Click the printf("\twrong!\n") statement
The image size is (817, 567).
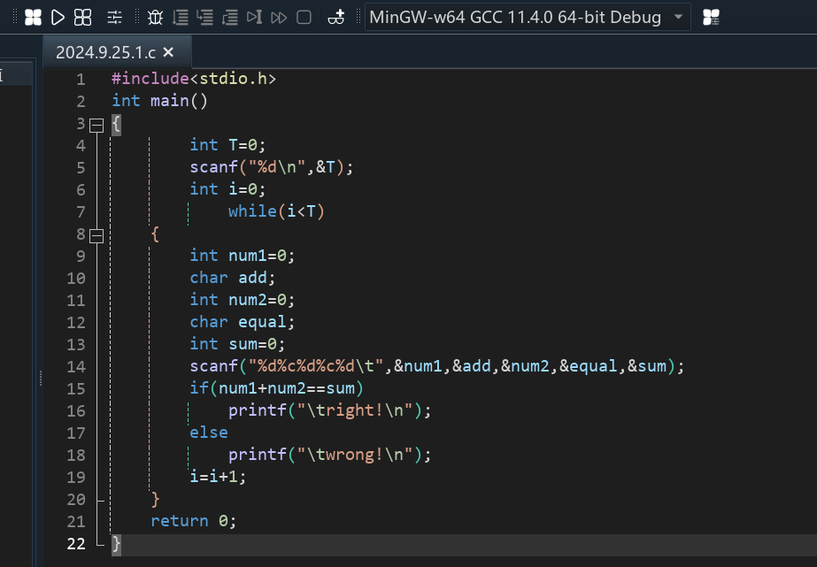pos(330,455)
